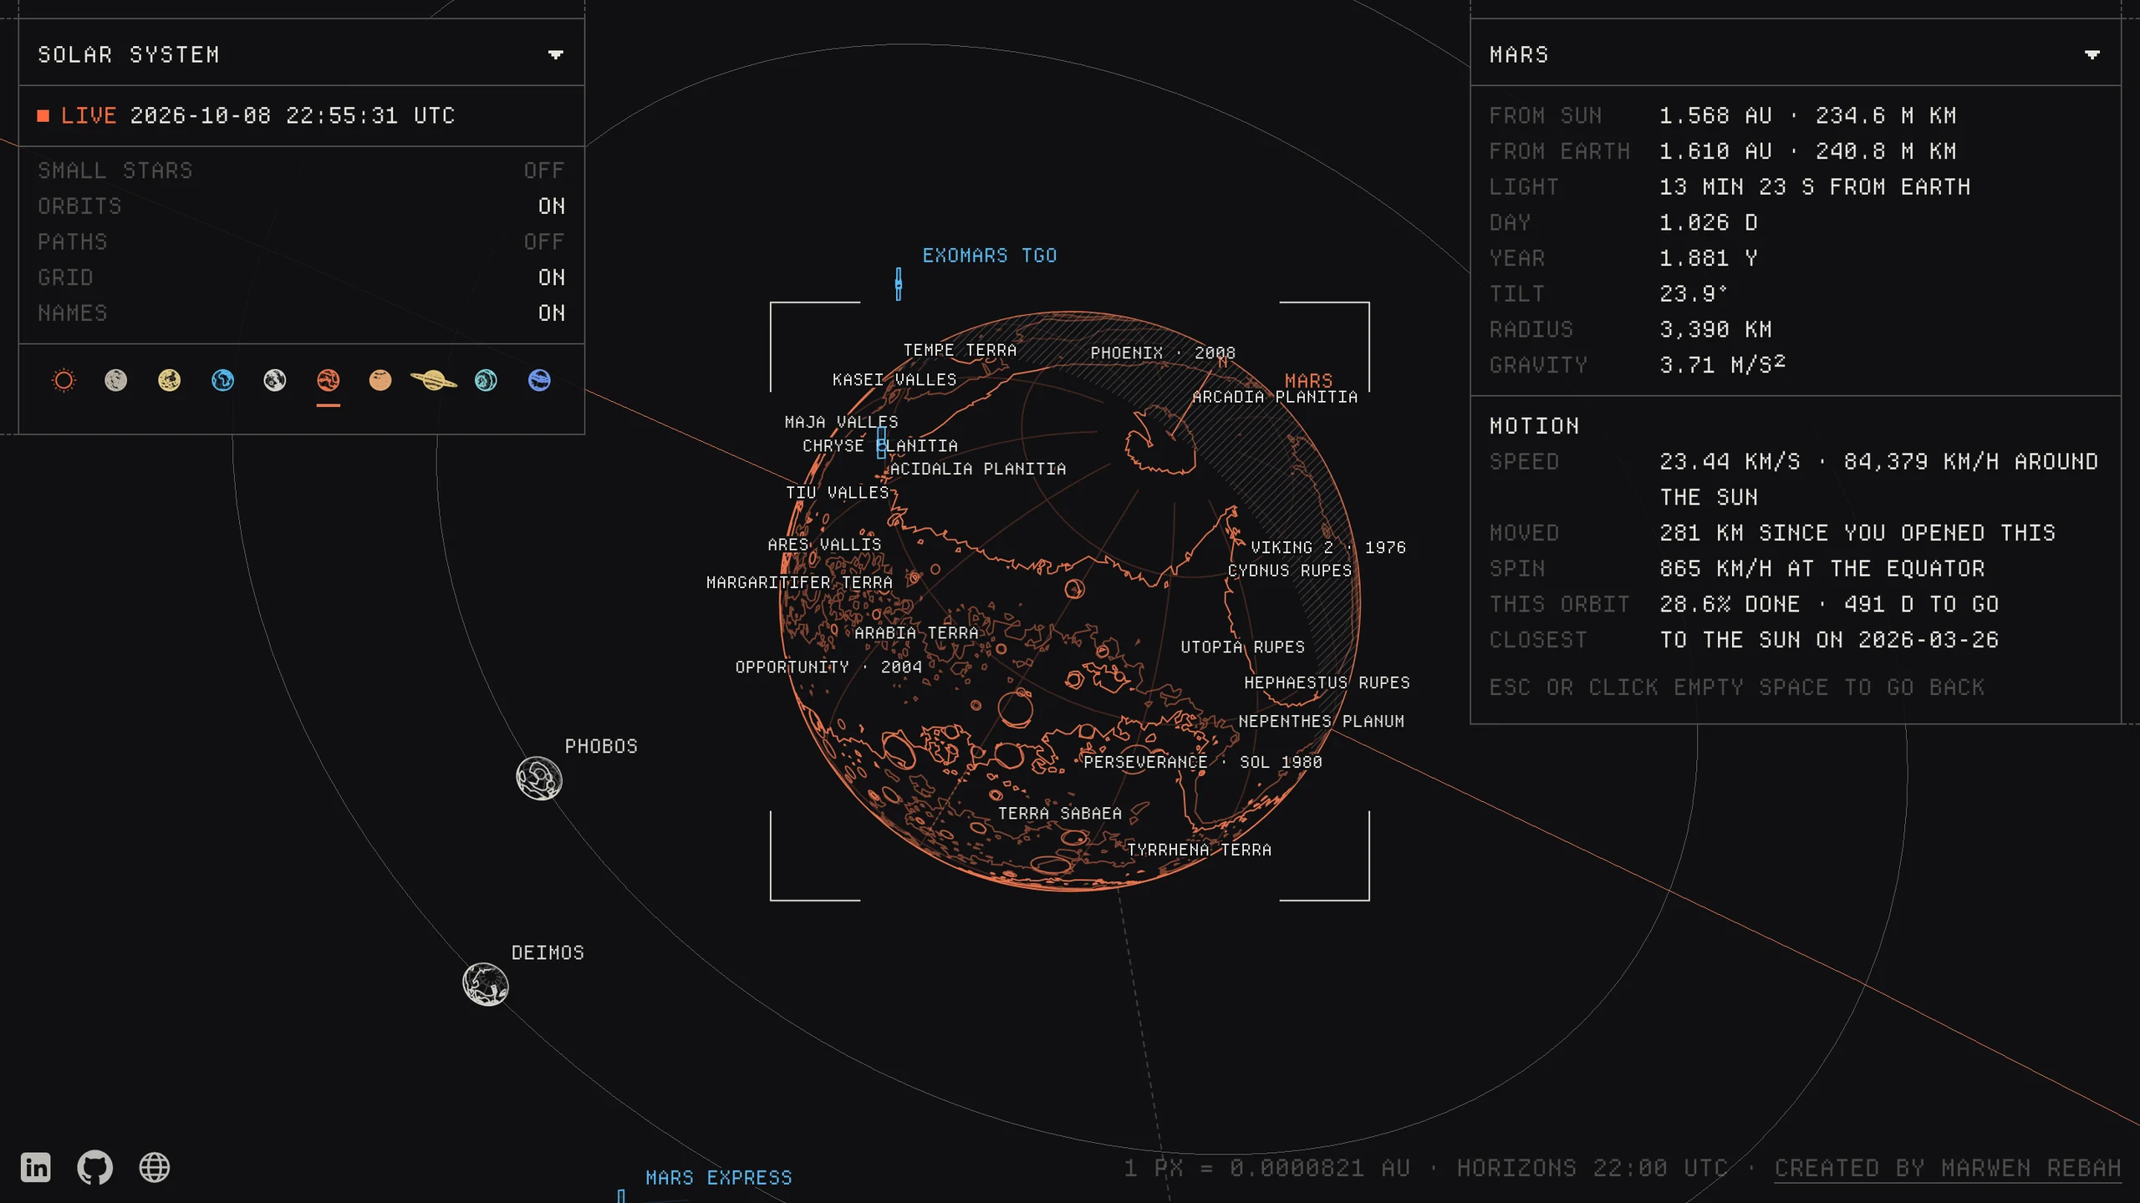The height and width of the screenshot is (1203, 2140).
Task: Click the Chryse Planitia label
Action: 880,445
